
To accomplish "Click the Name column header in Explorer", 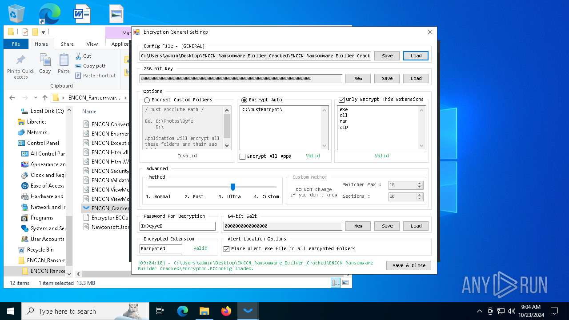I will (89, 112).
